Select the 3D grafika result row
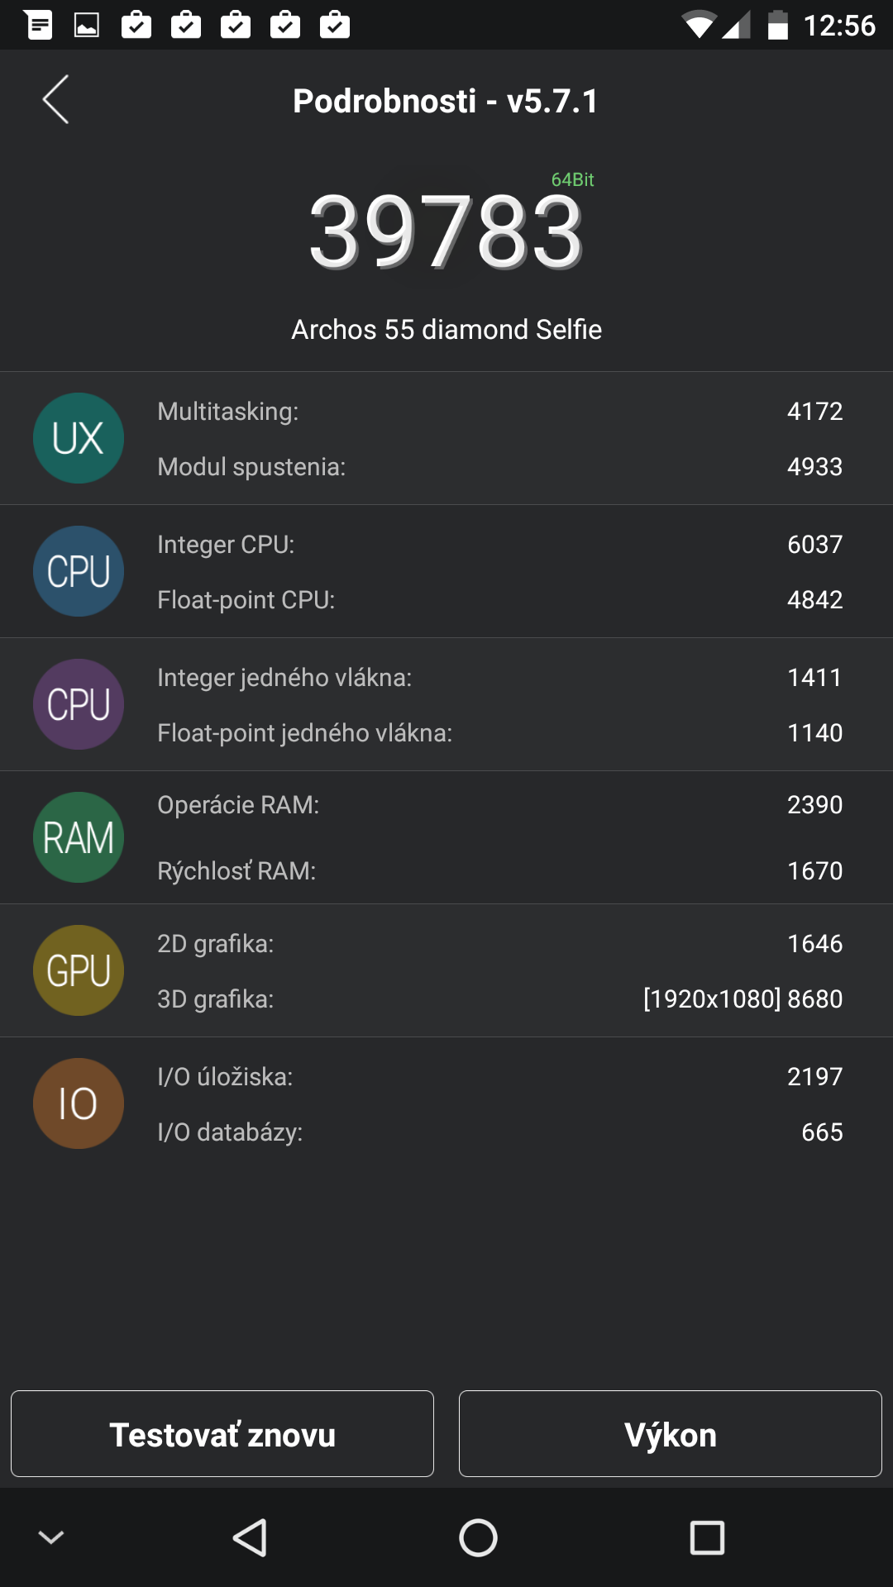The image size is (893, 1587). 500,998
